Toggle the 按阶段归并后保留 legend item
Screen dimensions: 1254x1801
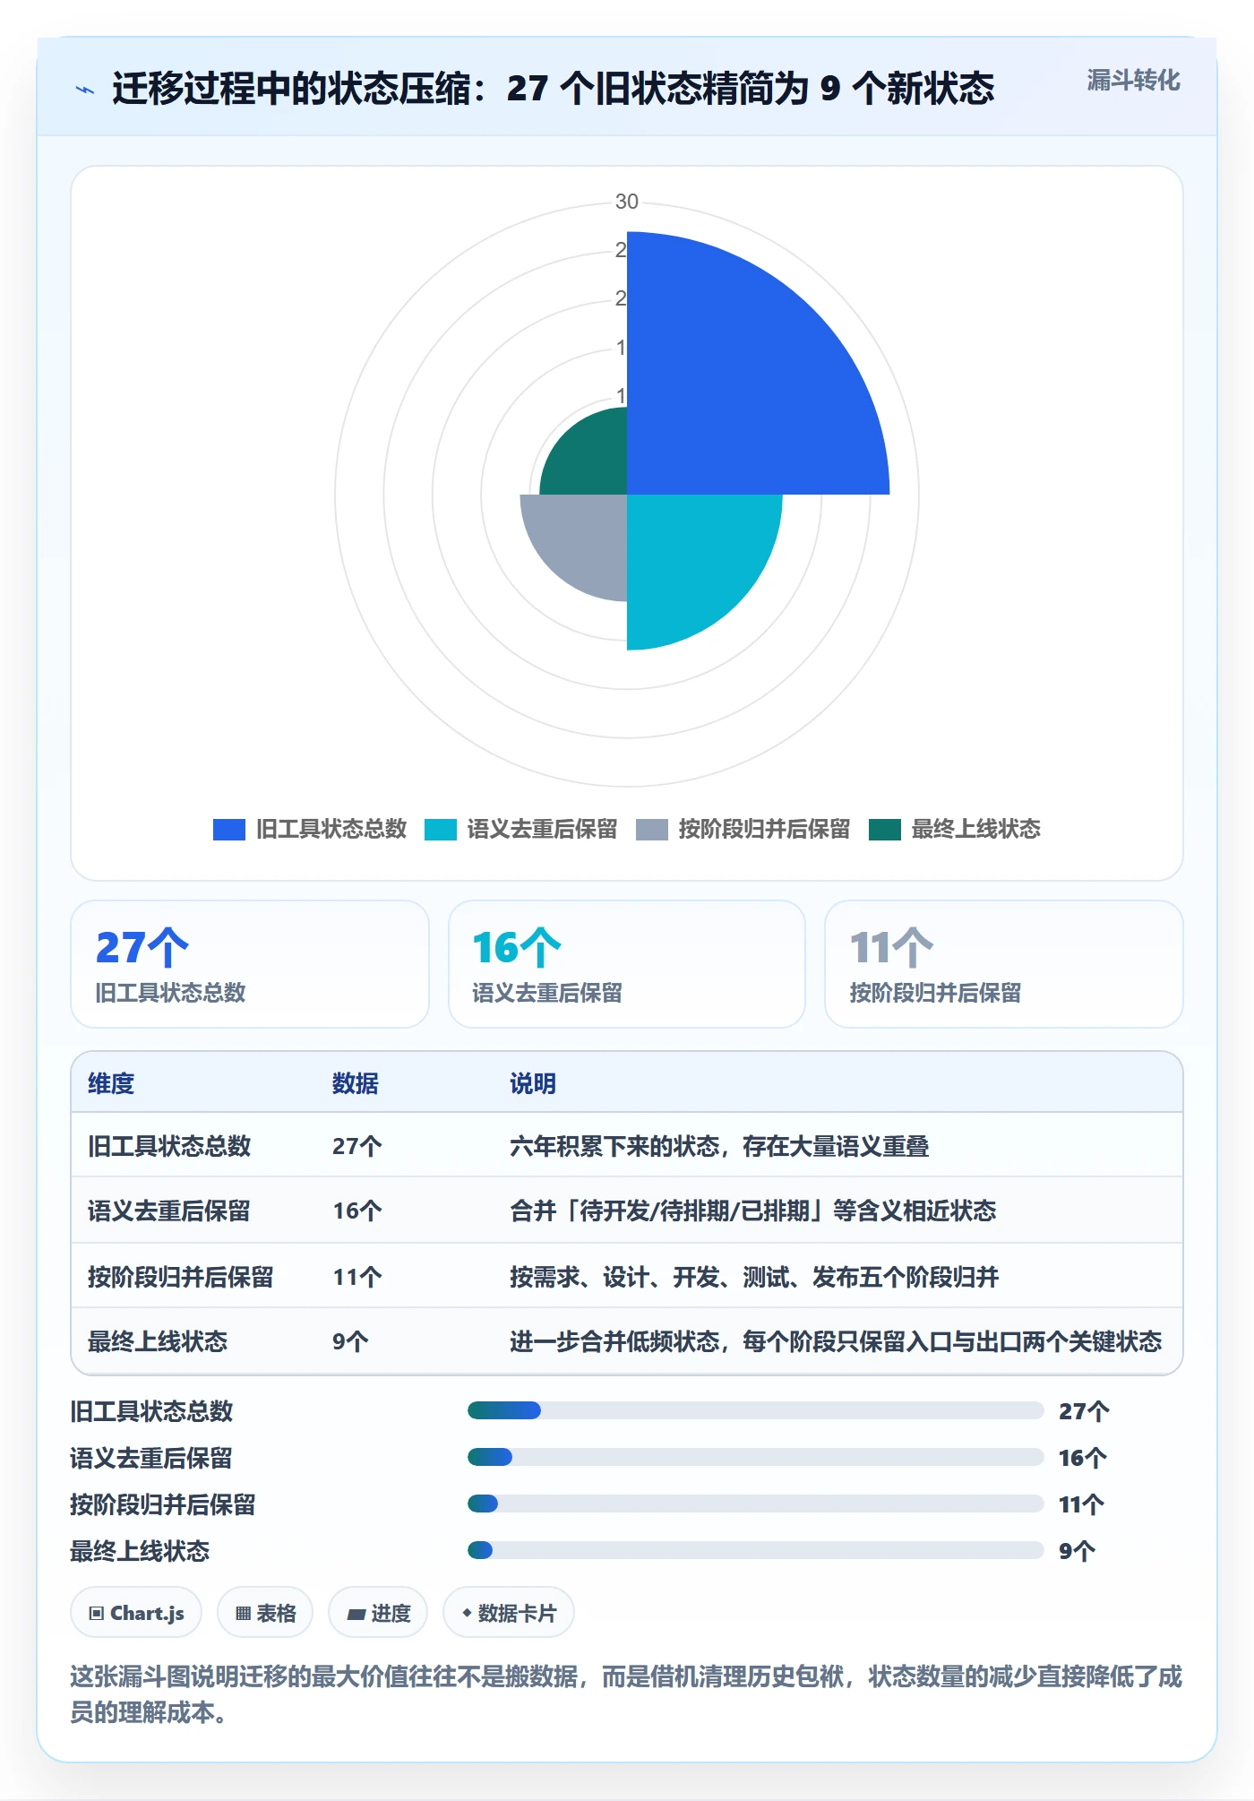(743, 830)
